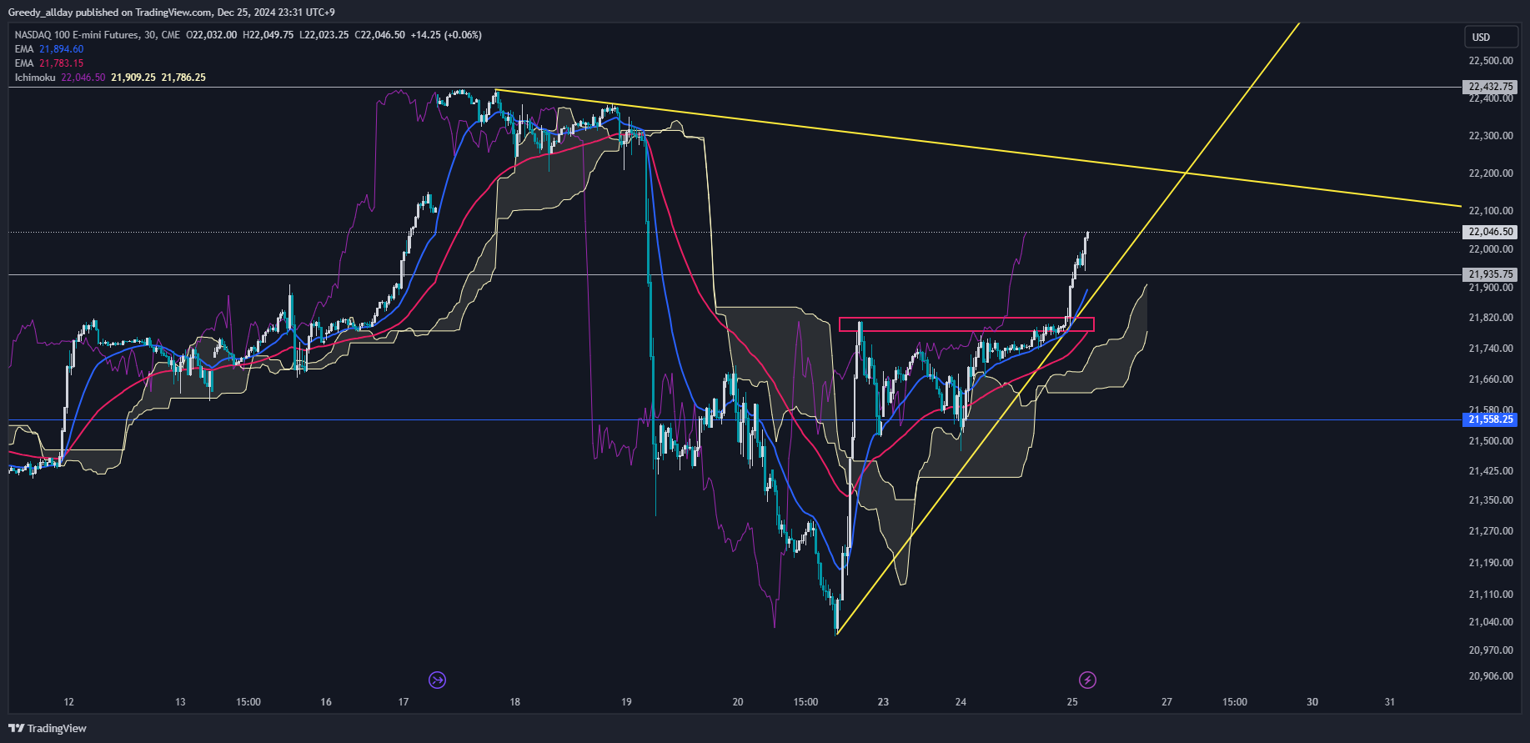Click the 21,820.00 price axis label
The width and height of the screenshot is (1530, 743).
pos(1491,318)
